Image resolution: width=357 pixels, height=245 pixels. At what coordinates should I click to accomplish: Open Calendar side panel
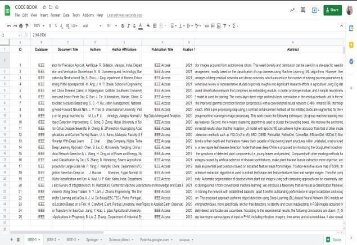pos(351,28)
